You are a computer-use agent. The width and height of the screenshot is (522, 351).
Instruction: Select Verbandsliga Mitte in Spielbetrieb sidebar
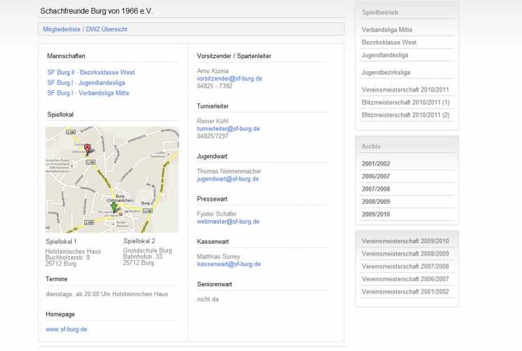pos(387,30)
